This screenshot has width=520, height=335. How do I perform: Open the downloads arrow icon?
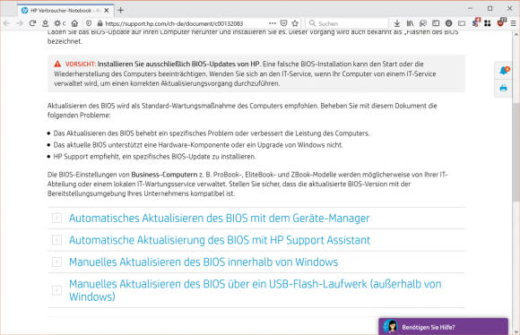pos(397,23)
